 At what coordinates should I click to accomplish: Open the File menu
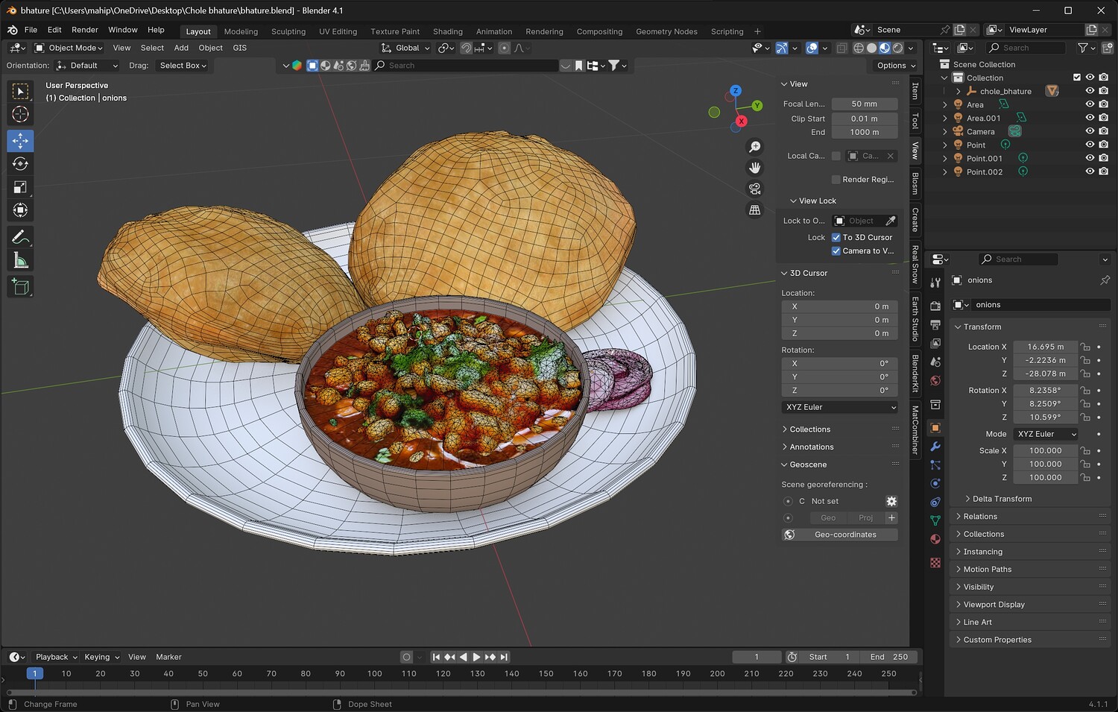[x=31, y=30]
